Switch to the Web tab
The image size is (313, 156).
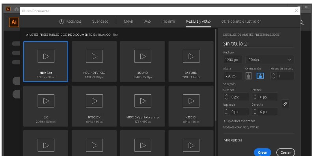[x=147, y=22]
